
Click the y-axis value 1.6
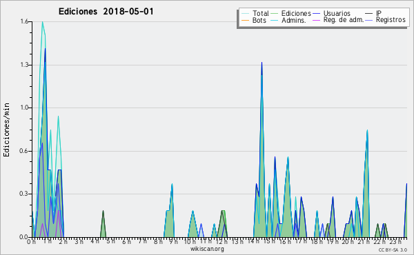(24, 21)
